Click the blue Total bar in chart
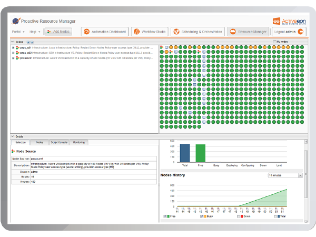The width and height of the screenshot is (316, 237). [x=185, y=153]
